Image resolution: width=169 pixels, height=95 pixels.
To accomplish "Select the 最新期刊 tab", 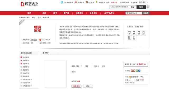I will [46, 53].
